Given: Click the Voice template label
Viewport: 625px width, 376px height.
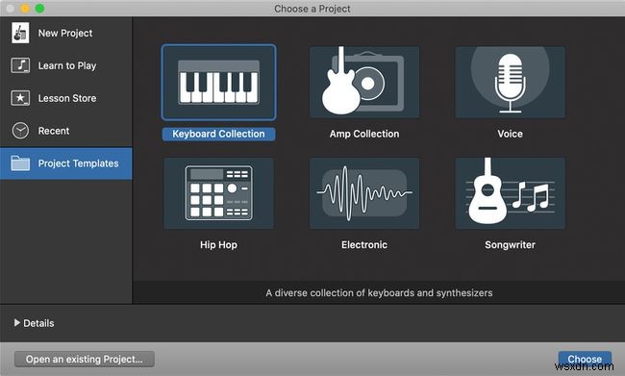Looking at the screenshot, I should click(x=510, y=134).
